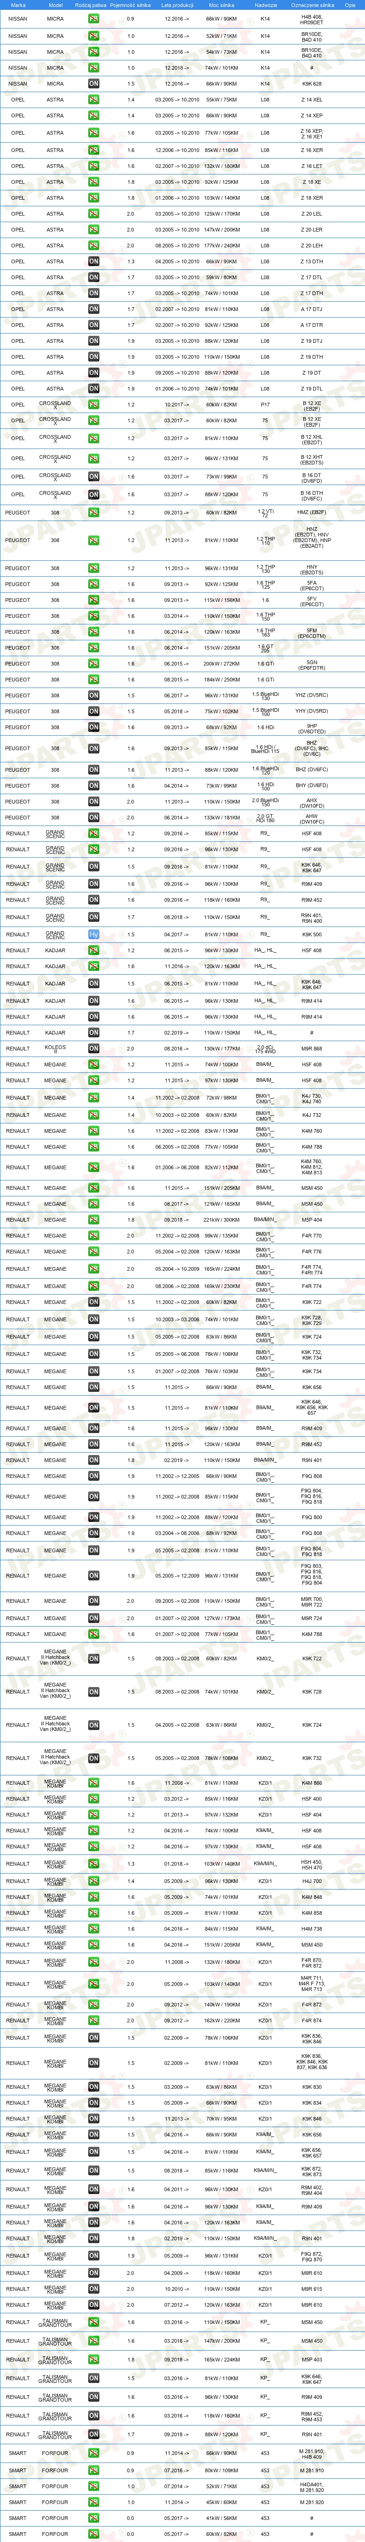Click engine code H4B 408, HR09DET

pos(312,19)
